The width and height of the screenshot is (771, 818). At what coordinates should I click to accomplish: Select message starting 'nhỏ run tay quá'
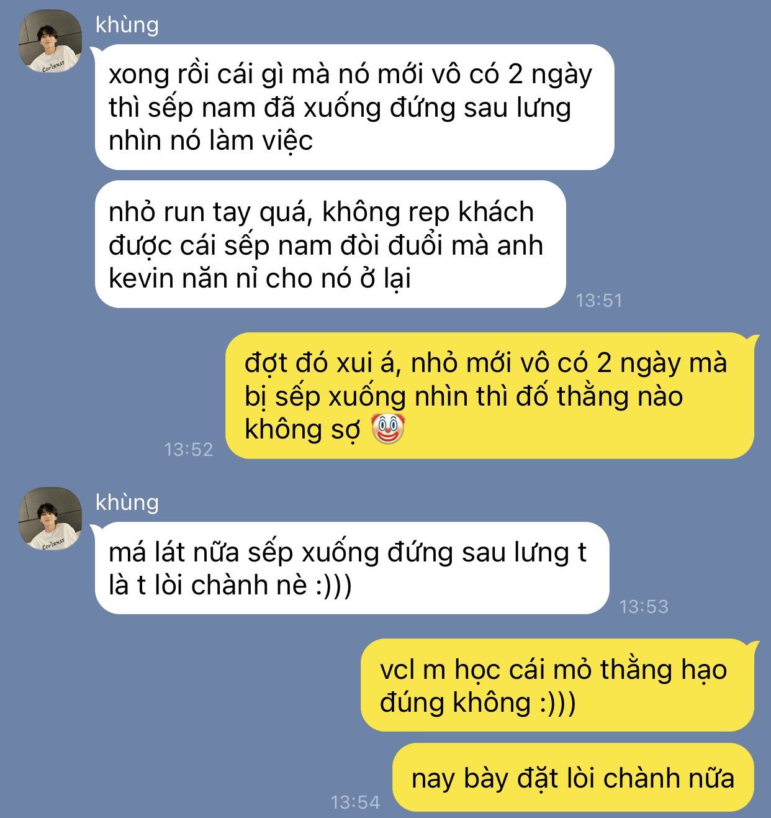tap(330, 245)
